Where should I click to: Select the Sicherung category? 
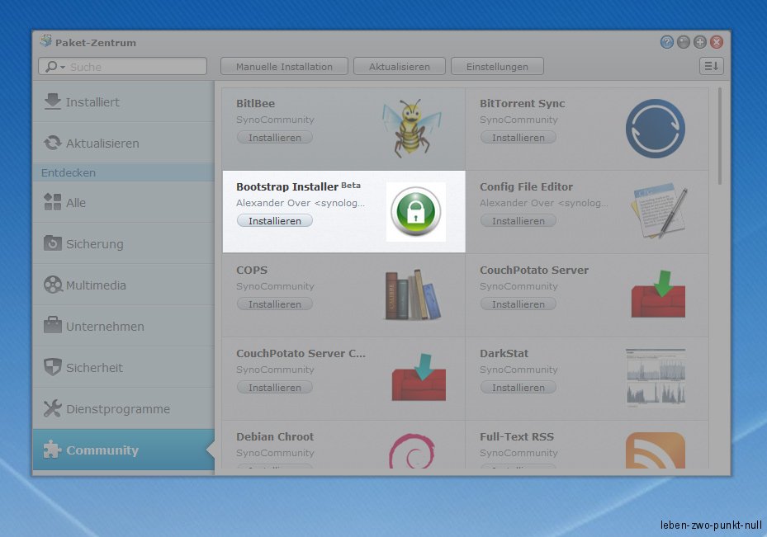[x=123, y=243]
